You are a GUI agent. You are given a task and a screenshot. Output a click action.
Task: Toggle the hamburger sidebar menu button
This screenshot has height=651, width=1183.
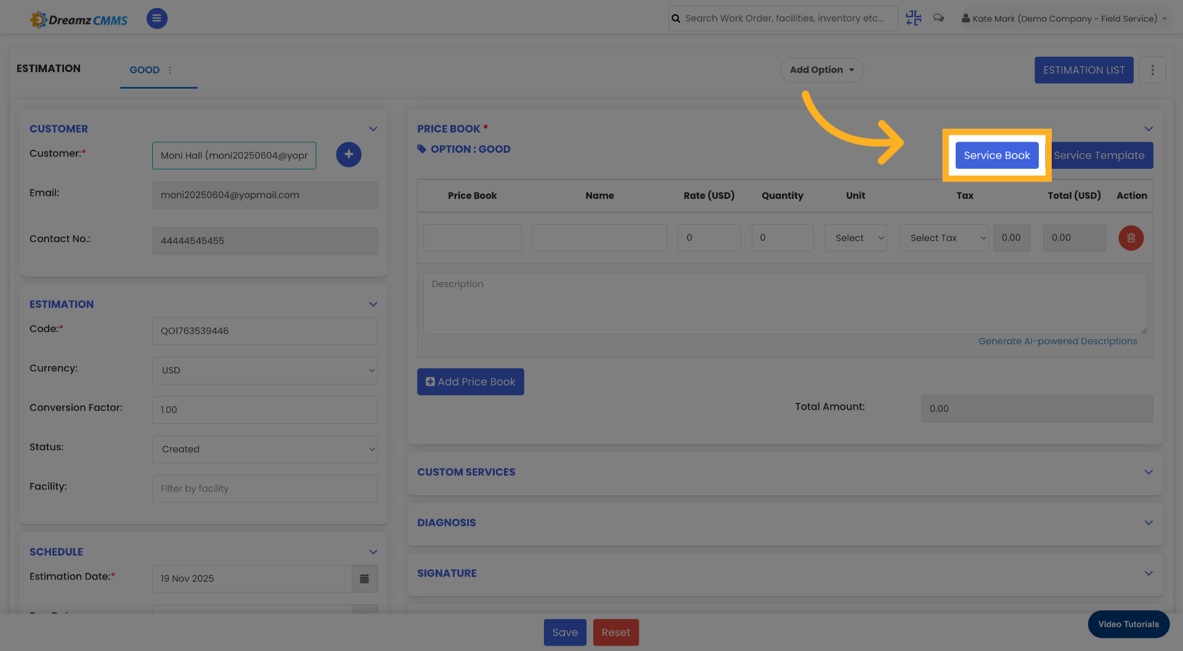coord(157,18)
